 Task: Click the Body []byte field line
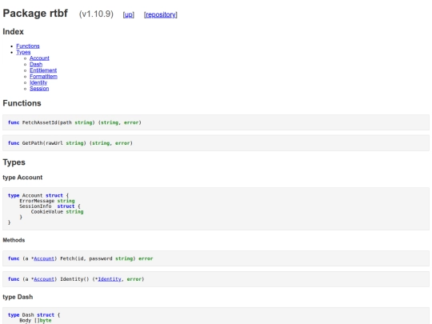[x=35, y=321]
